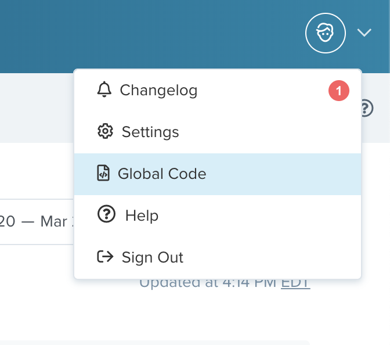The width and height of the screenshot is (390, 345).
Task: Click the EDT timezone link
Action: [295, 283]
